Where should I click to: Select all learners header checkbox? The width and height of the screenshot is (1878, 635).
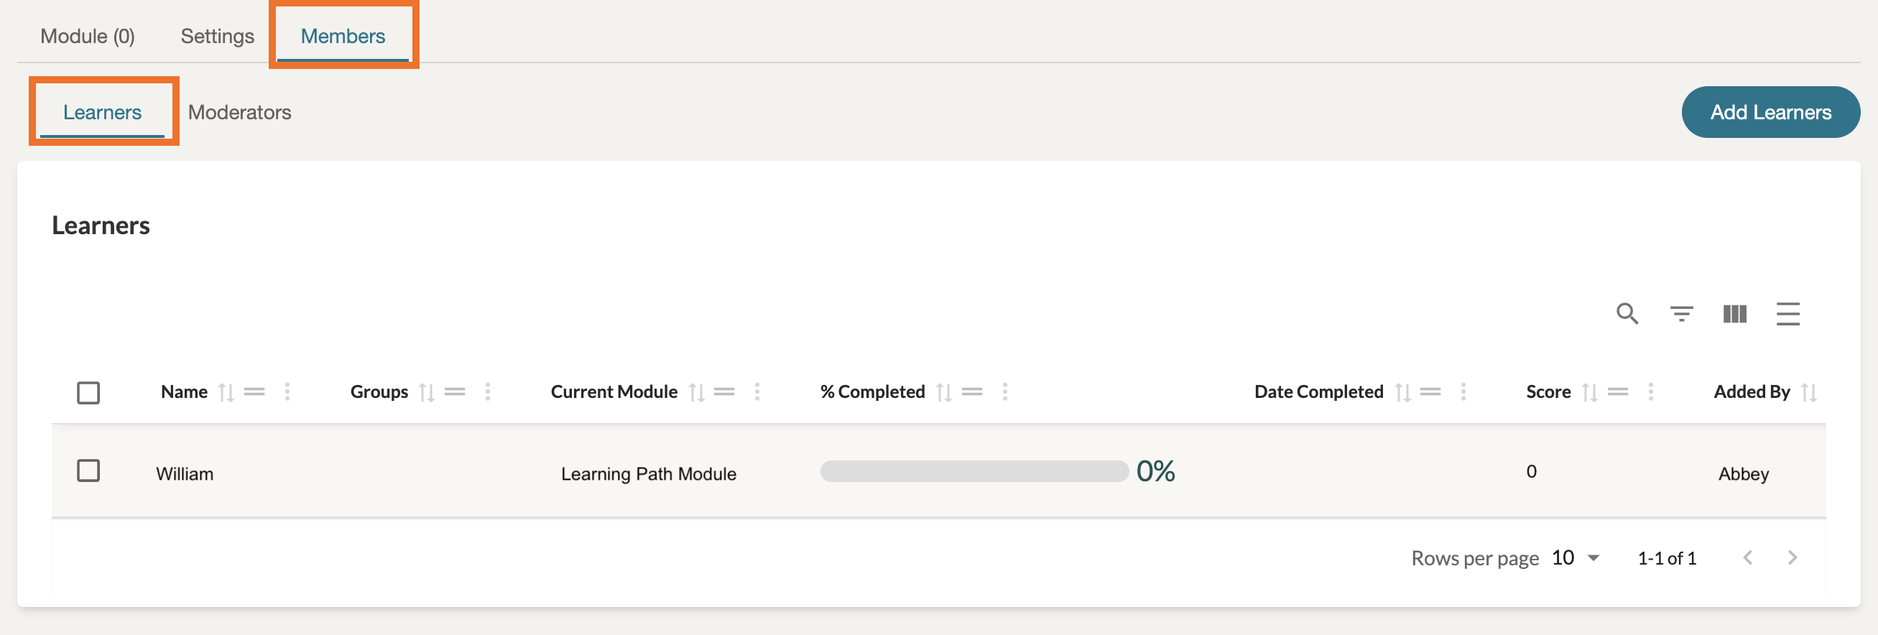(x=88, y=393)
